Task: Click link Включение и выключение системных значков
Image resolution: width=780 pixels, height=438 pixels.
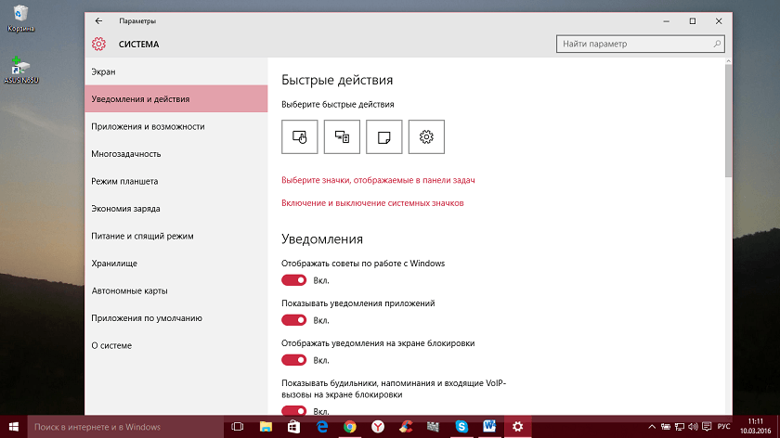Action: [372, 203]
